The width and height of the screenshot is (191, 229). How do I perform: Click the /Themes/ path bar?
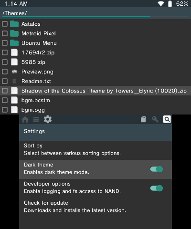coord(95,13)
